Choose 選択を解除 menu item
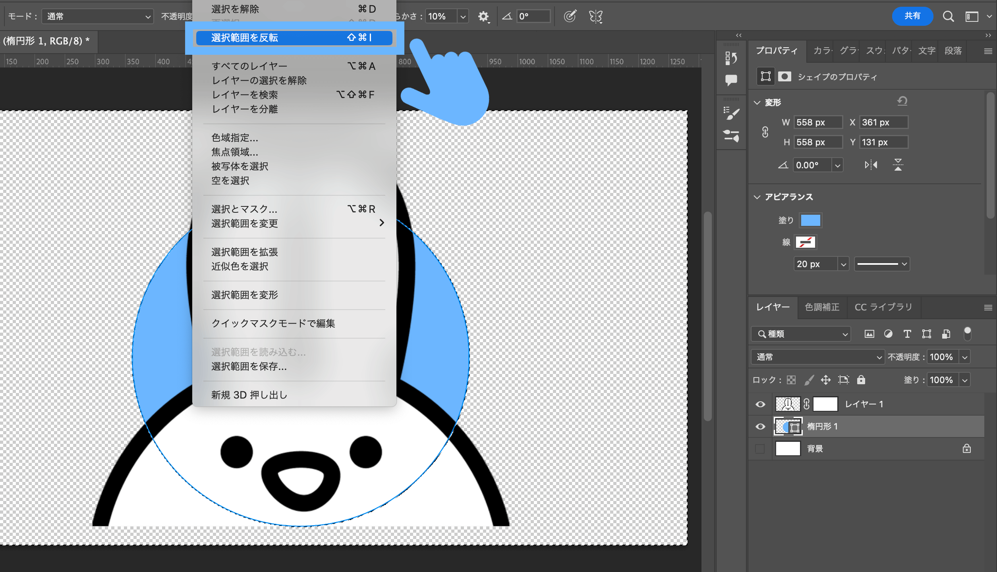The image size is (997, 572). click(x=294, y=9)
